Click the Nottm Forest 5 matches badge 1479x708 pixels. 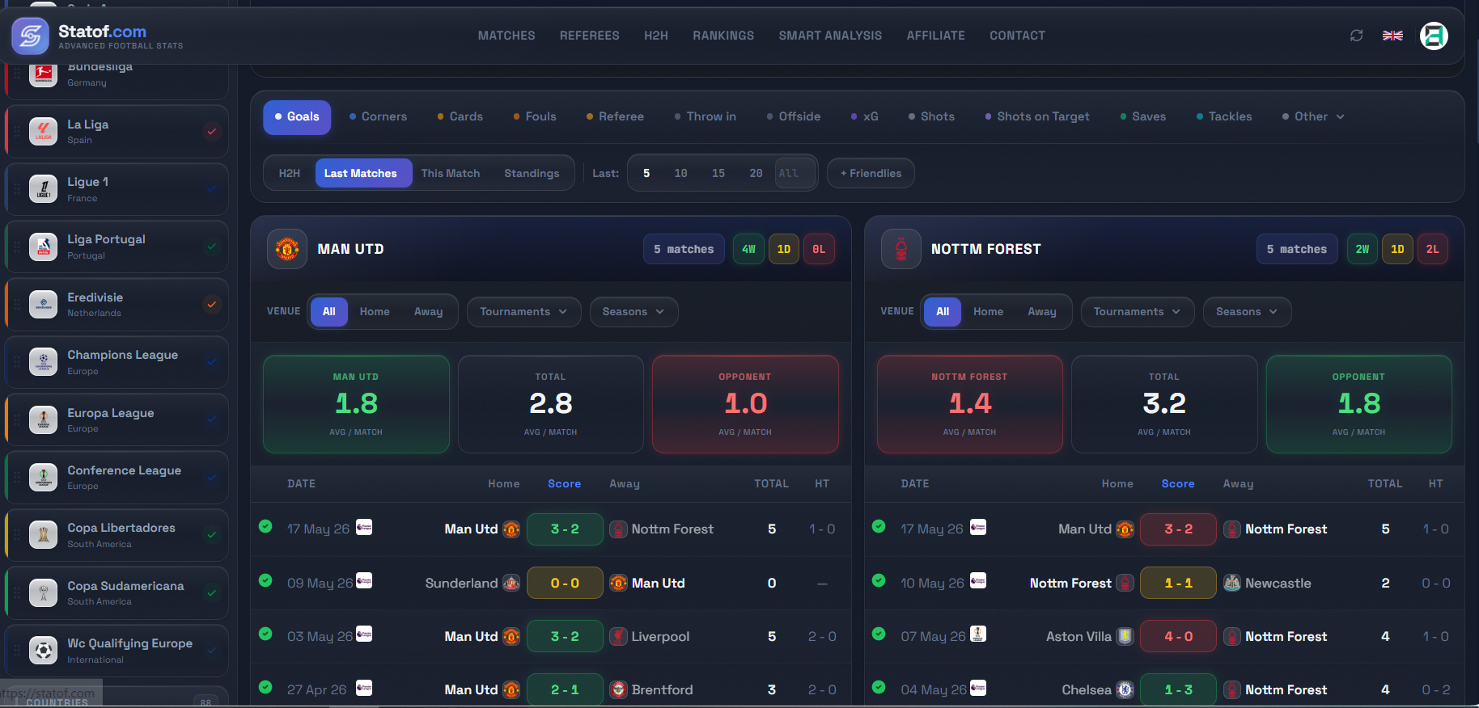[x=1296, y=249]
